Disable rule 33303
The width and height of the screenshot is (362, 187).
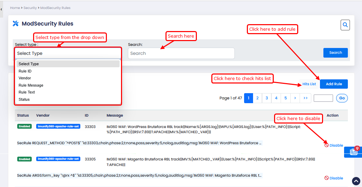pos(334,145)
